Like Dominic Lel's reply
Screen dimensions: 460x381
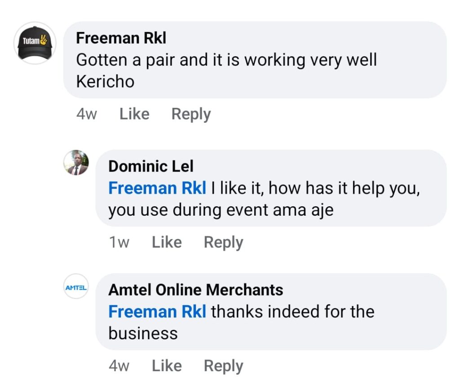(x=167, y=243)
